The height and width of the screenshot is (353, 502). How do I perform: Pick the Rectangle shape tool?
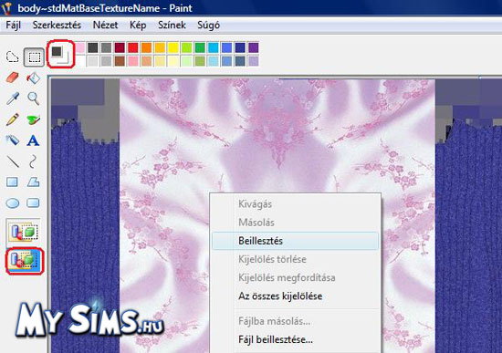click(13, 182)
